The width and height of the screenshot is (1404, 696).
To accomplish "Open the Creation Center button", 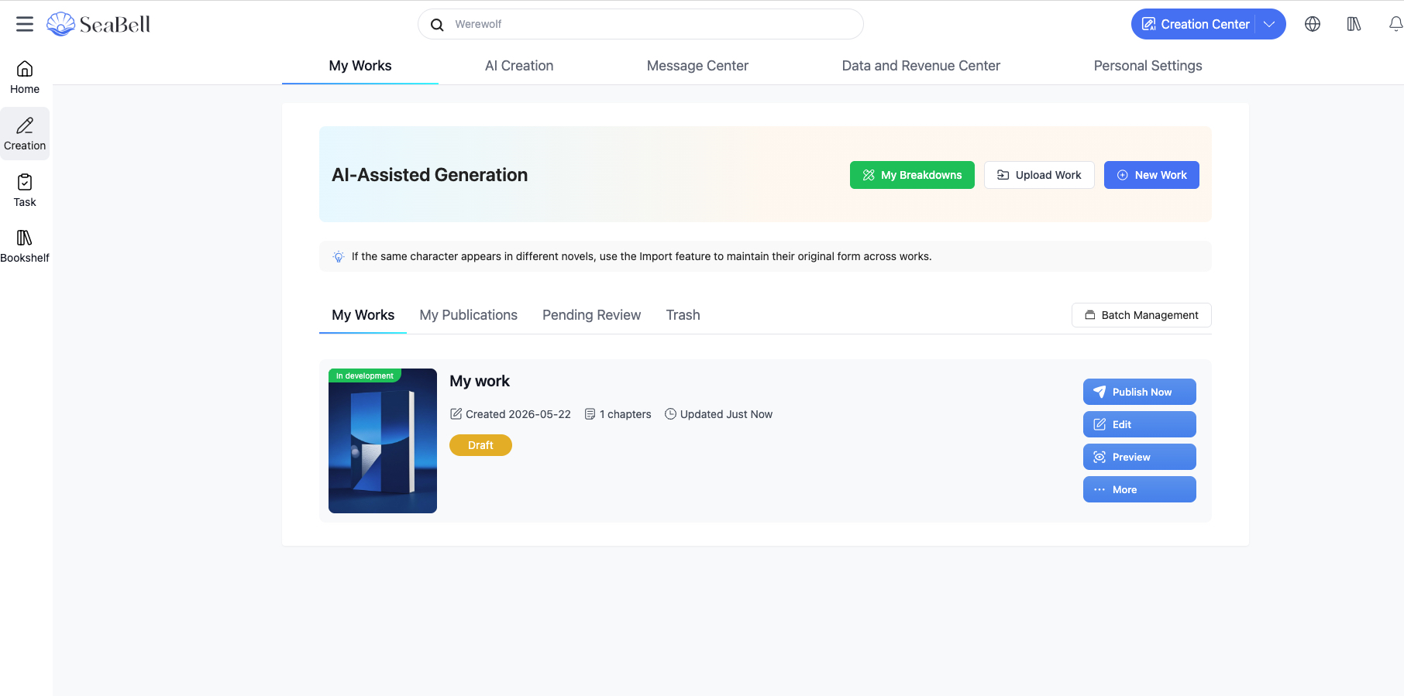I will point(1196,24).
